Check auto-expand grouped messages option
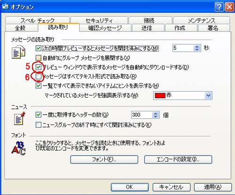The image size is (235, 195). click(x=39, y=58)
